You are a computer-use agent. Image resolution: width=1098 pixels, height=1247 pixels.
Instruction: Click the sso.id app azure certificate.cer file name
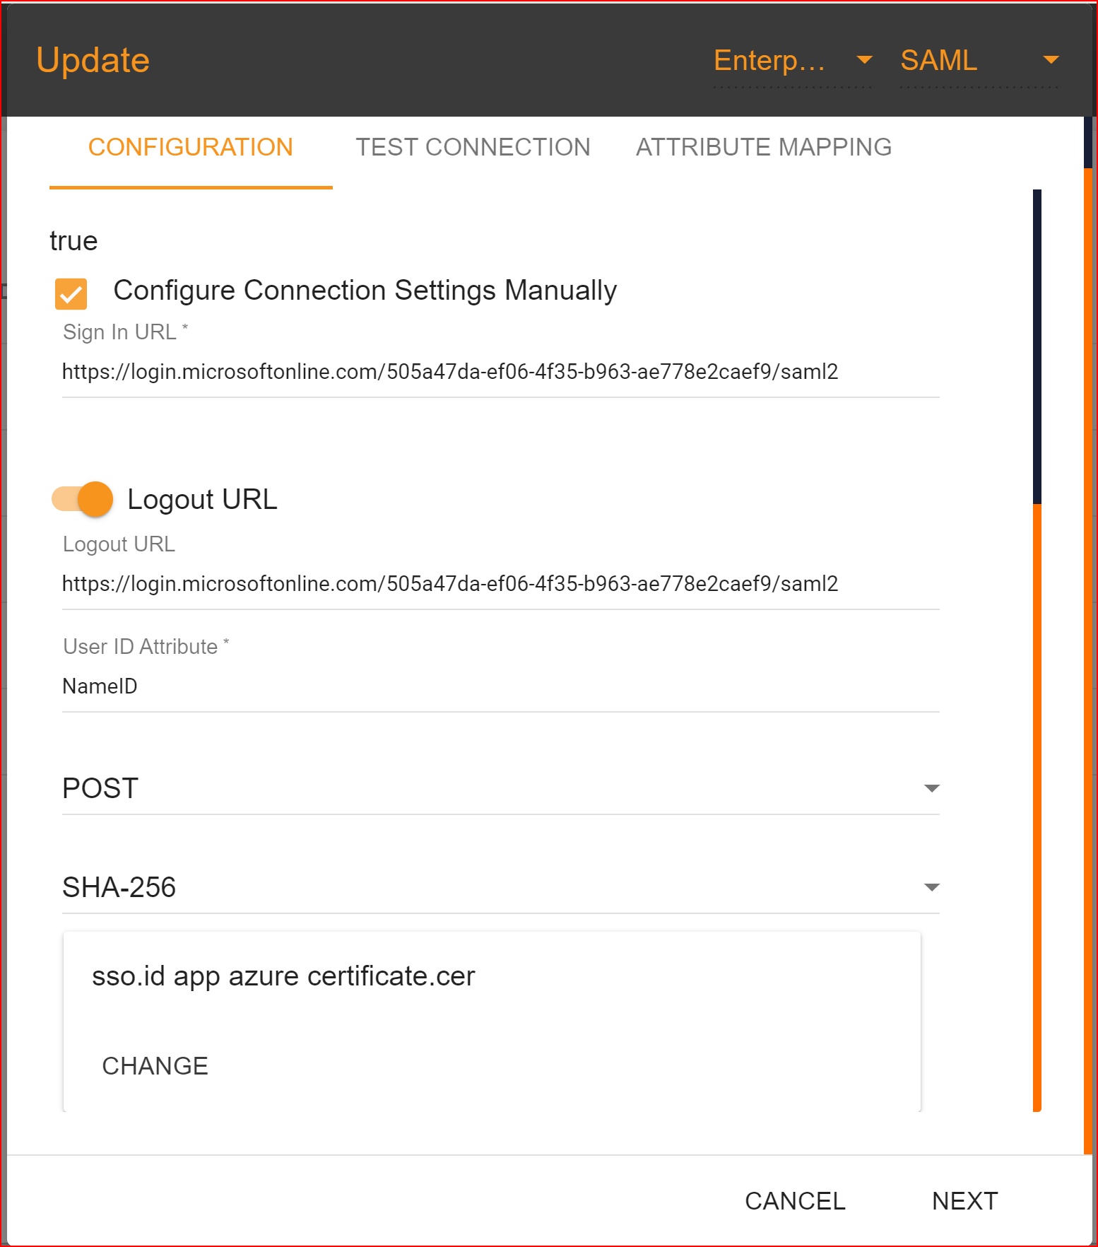[283, 976]
